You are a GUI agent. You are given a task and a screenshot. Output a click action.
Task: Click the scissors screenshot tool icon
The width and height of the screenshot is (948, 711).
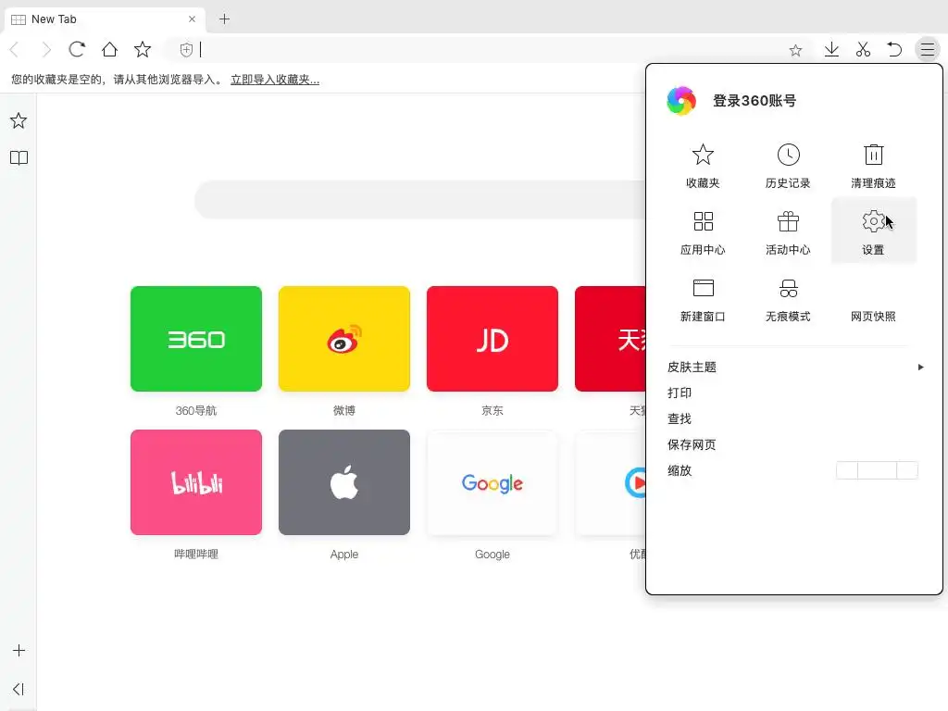[863, 50]
